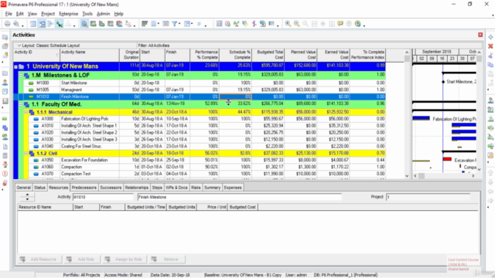
Task: Click the Bars formatting icon
Action: coord(145,24)
